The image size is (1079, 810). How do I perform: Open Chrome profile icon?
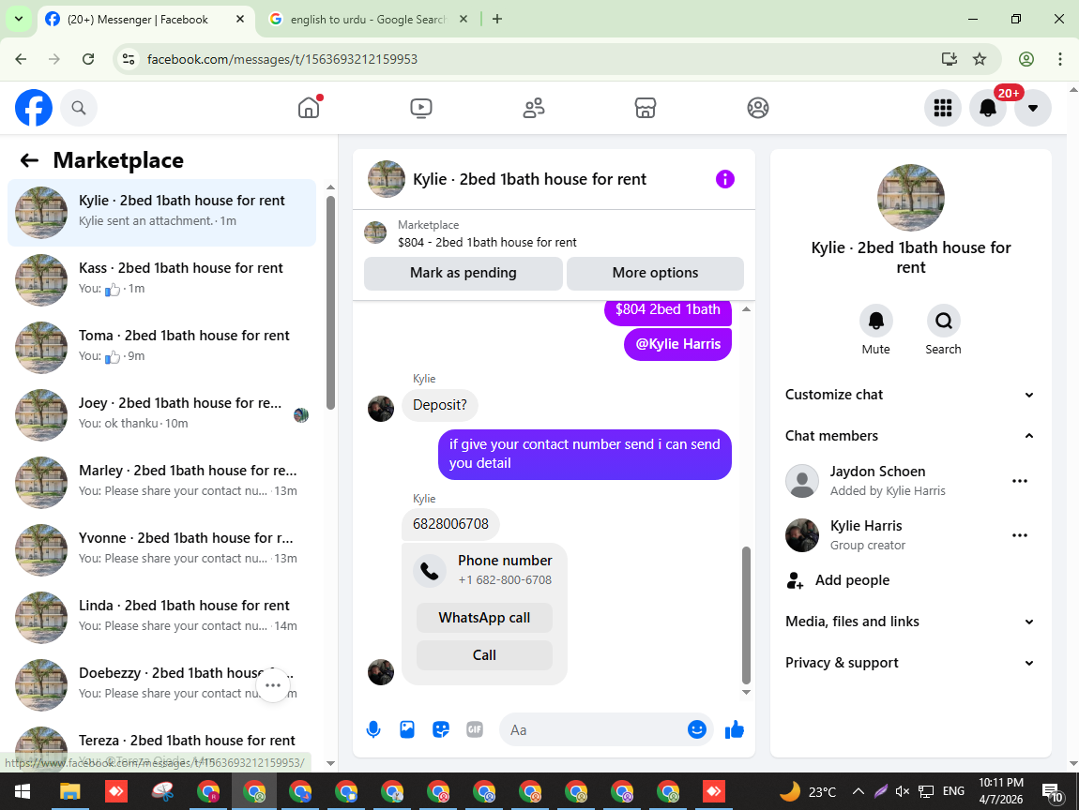1026,59
